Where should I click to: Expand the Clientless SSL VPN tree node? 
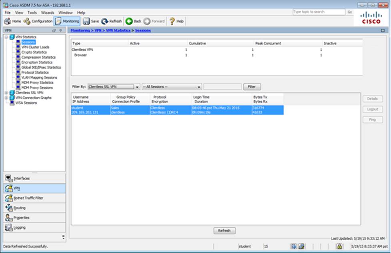point(6,93)
